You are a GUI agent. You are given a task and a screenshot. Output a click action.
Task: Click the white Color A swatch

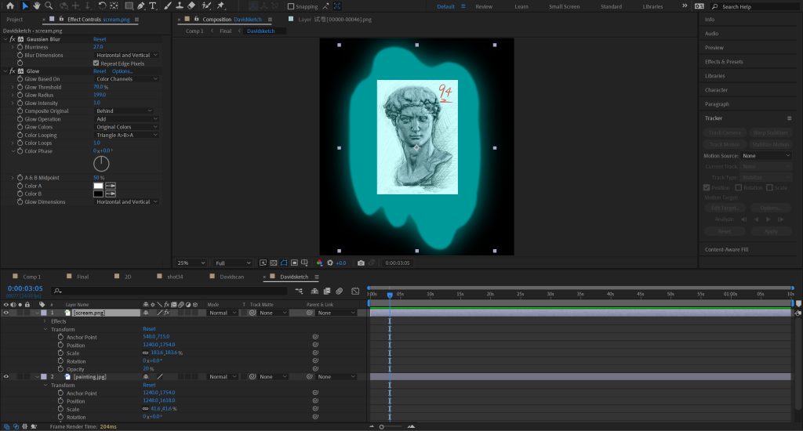click(98, 185)
